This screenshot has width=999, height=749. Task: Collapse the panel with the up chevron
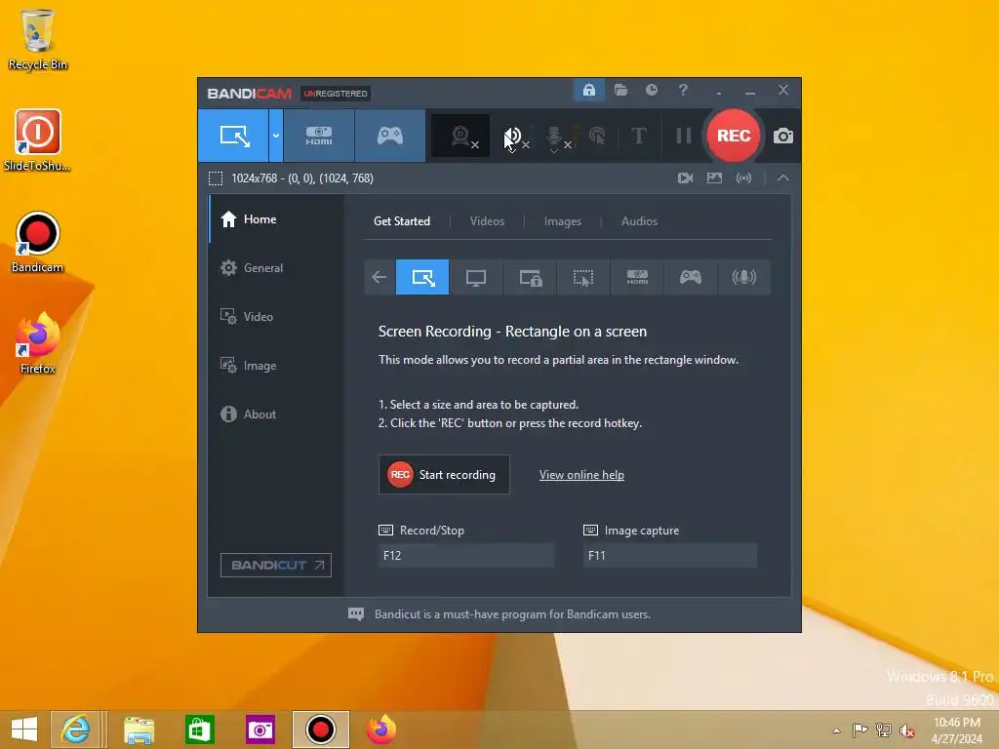tap(783, 177)
